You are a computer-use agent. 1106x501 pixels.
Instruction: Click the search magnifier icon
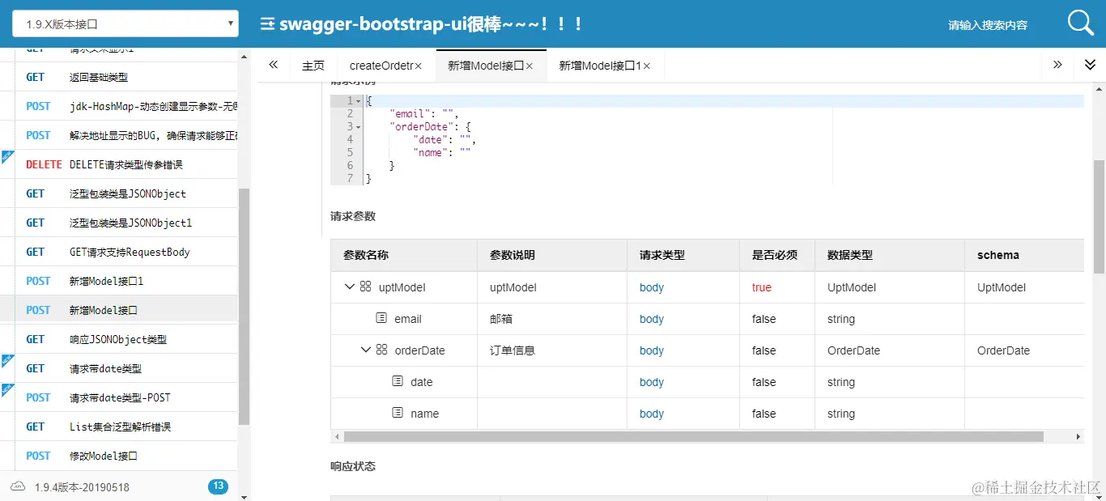1081,23
